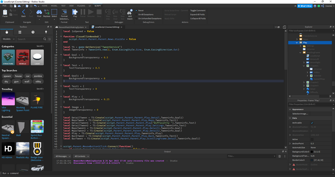Image resolution: width=335 pixels, height=177 pixels.
Task: Select the HD Admin toolbox item
Action: point(8,150)
